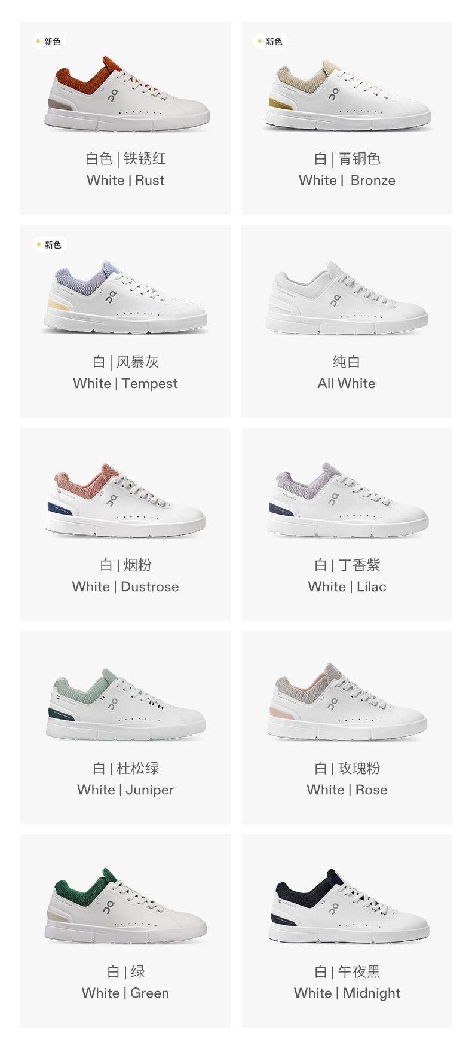Select the White | Juniper label text

pos(125,790)
